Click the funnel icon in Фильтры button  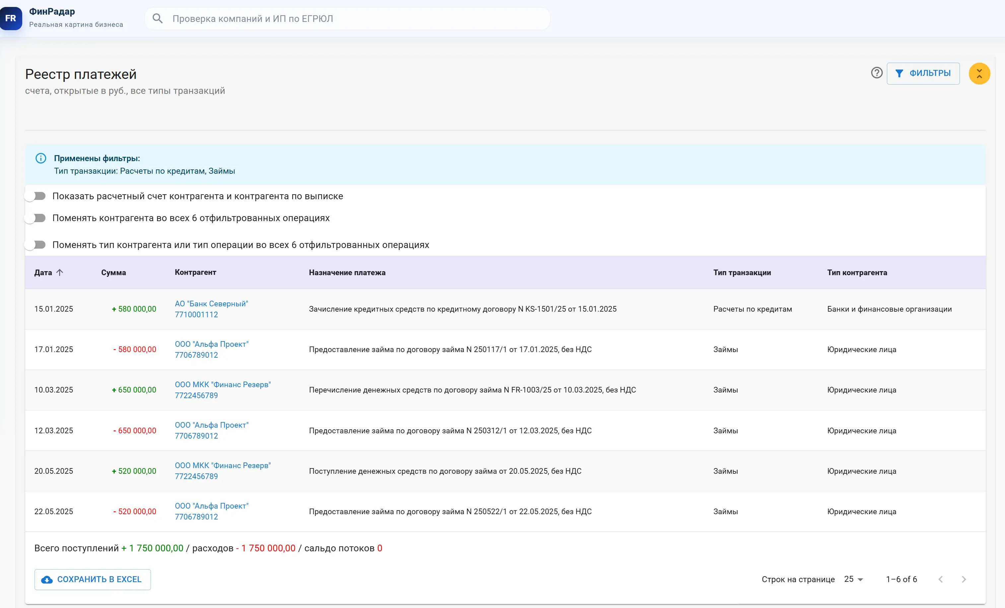click(x=899, y=73)
